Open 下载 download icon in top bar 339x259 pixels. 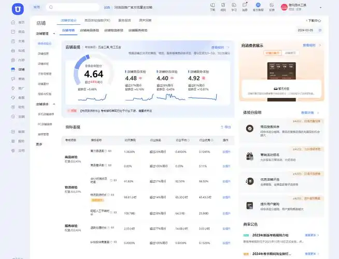tap(213, 5)
